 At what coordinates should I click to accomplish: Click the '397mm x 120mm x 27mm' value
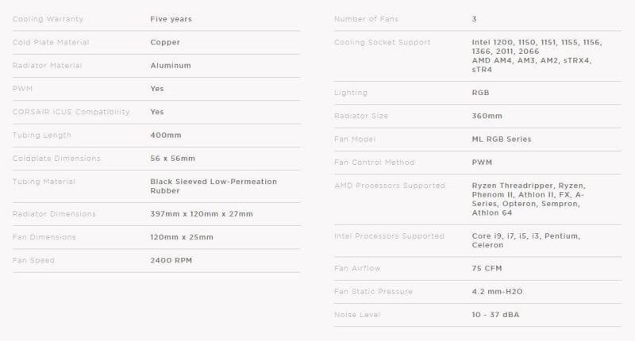(x=203, y=213)
